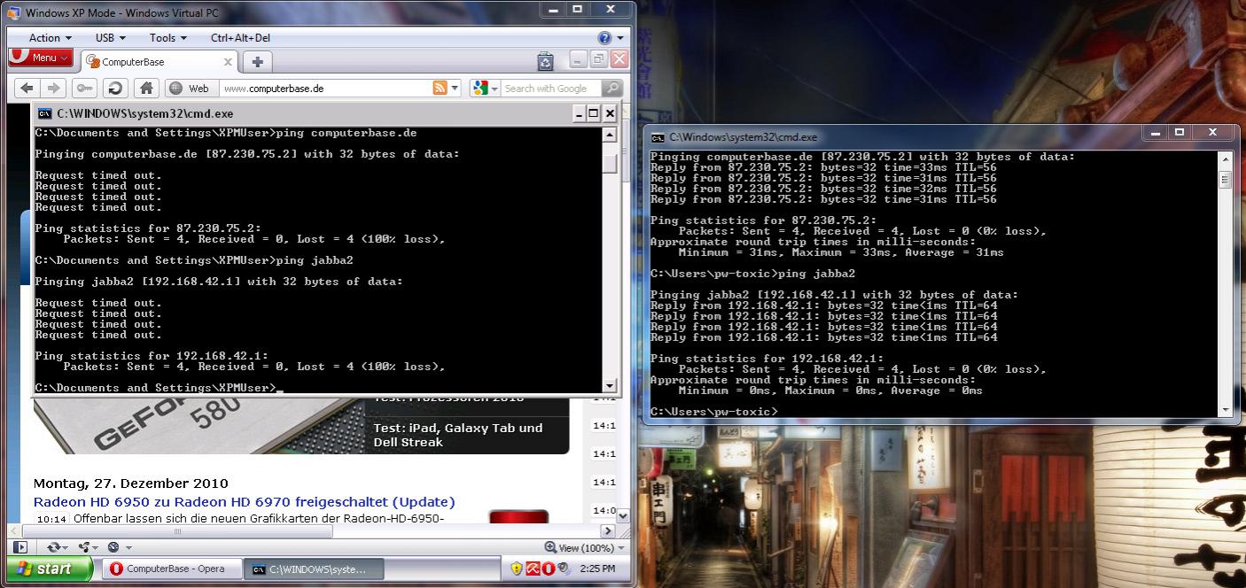The width and height of the screenshot is (1246, 588).
Task: Toggle Opera panel button in status bar
Action: [19, 547]
